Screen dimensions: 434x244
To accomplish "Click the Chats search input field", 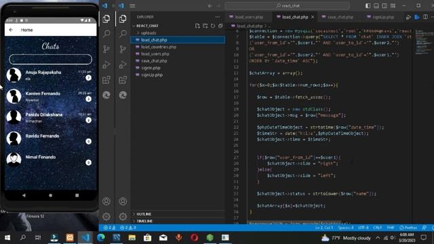I will point(50,59).
